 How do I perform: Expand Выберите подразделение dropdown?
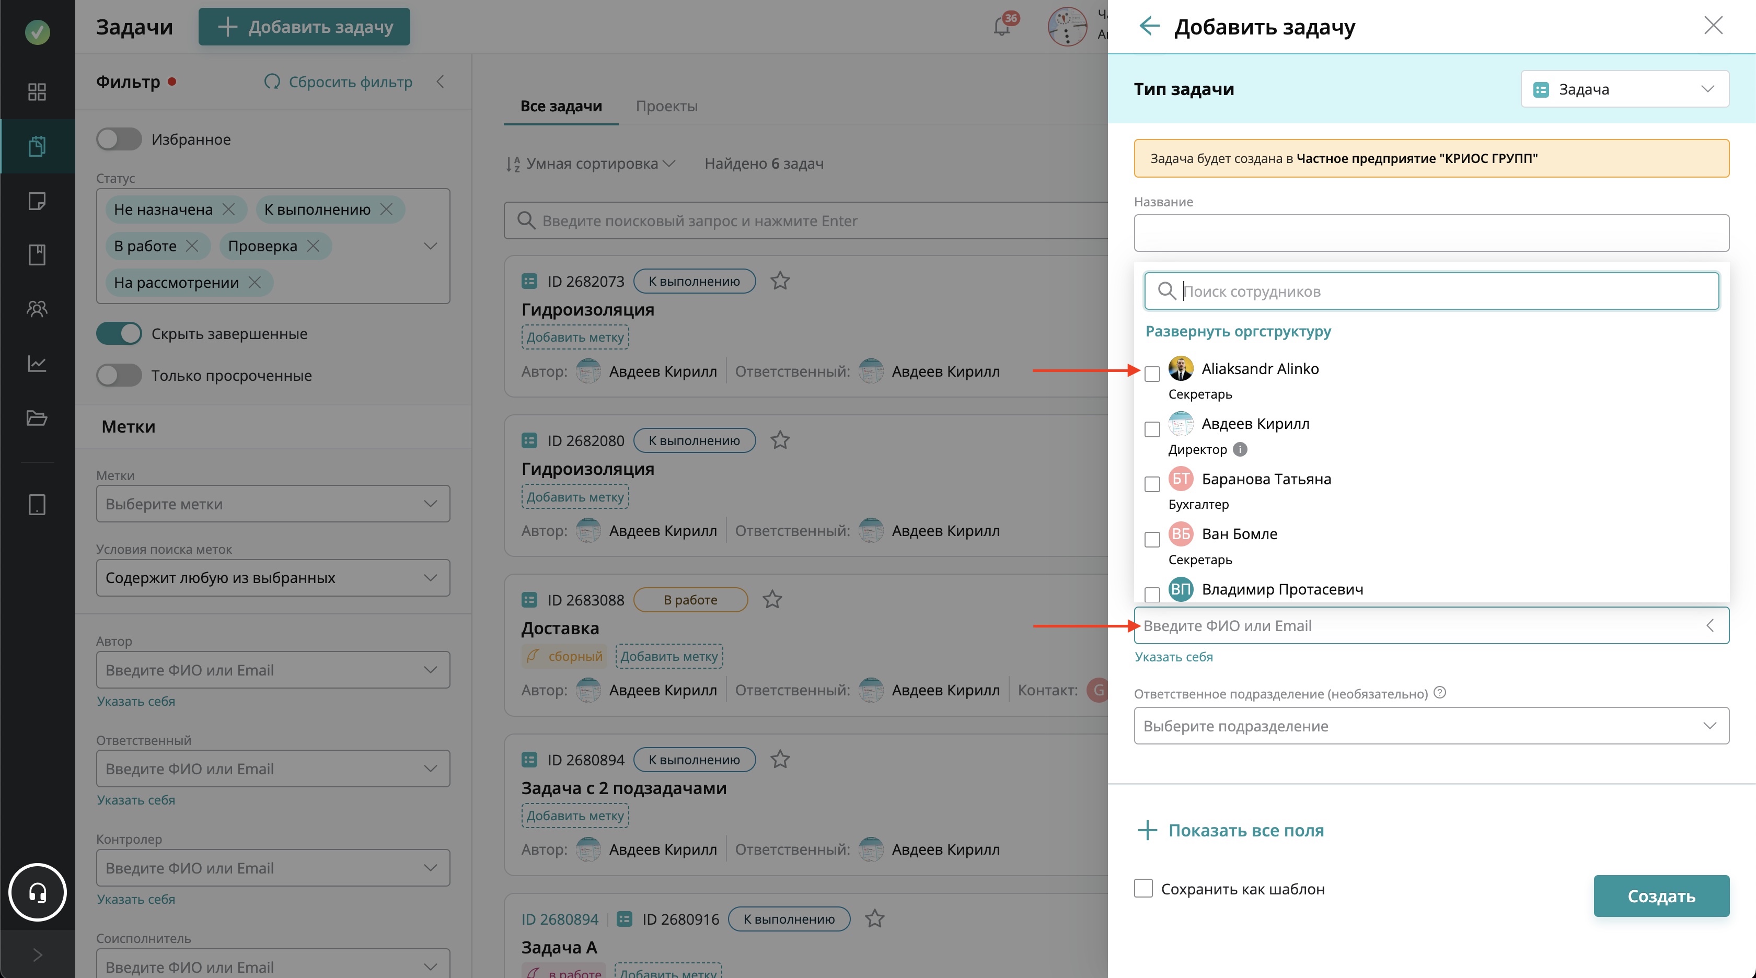[x=1431, y=726]
